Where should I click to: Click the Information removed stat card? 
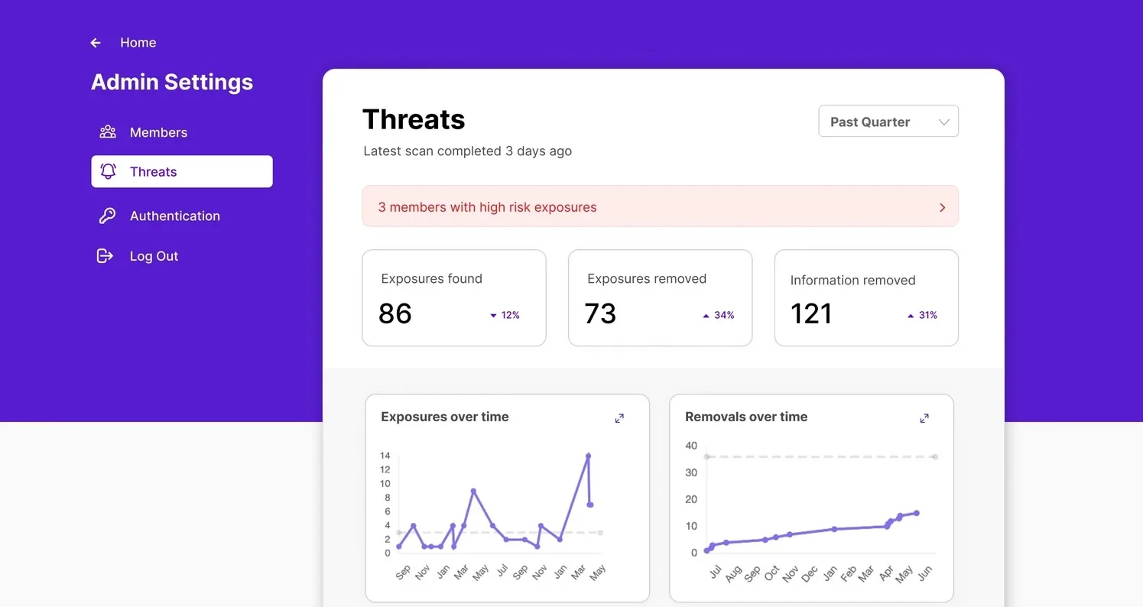pos(865,297)
